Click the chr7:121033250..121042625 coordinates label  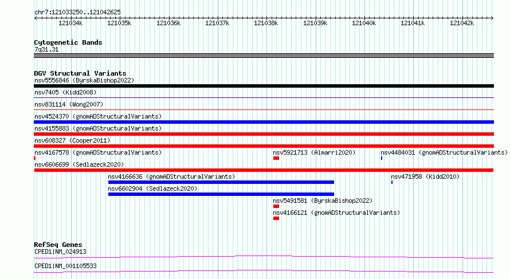pyautogui.click(x=77, y=12)
